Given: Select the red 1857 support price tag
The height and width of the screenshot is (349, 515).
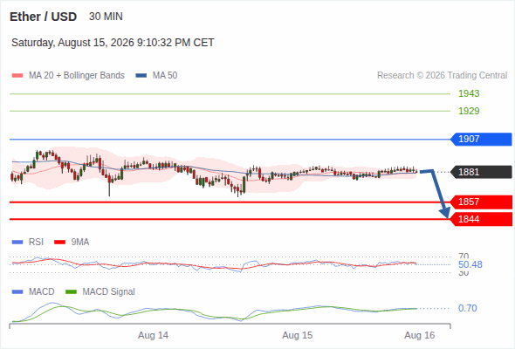Looking at the screenshot, I should point(481,202).
